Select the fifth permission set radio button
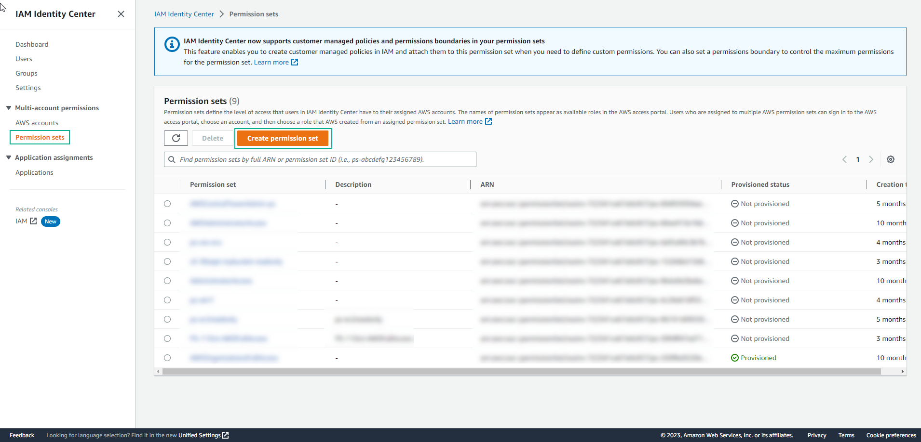The height and width of the screenshot is (442, 921). coord(167,281)
